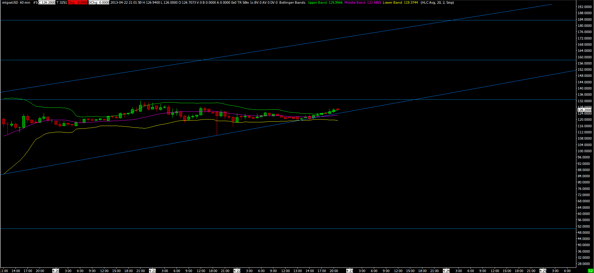Click the 126.2000 current price marker
Screen dimensions: 594x273
[584, 110]
